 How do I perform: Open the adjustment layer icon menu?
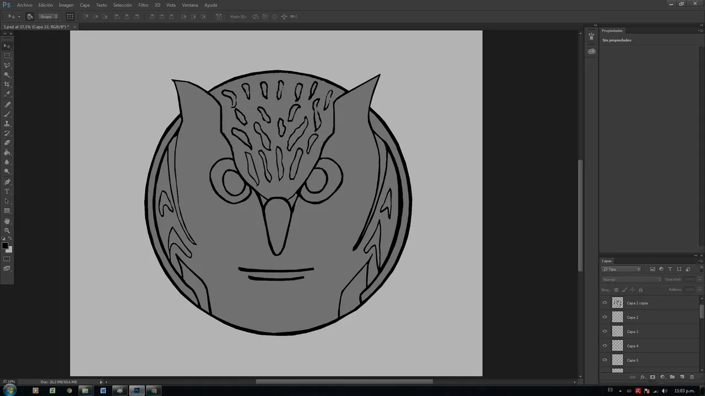[x=663, y=377]
